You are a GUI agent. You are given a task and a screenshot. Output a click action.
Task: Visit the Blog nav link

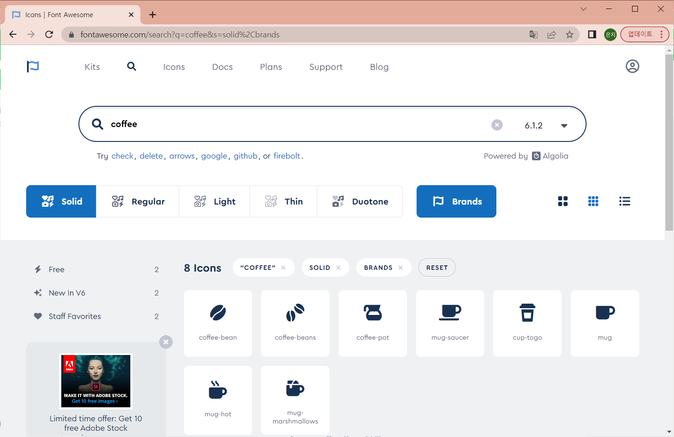(x=379, y=67)
